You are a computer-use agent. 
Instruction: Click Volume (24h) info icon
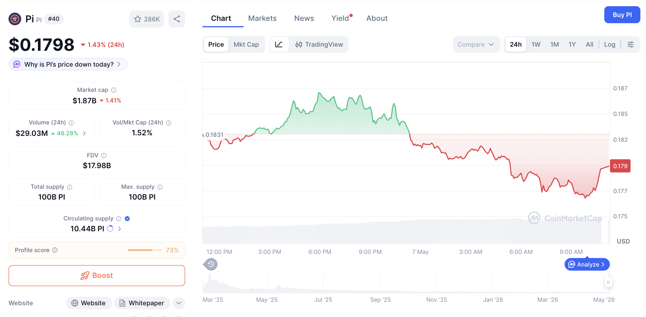(x=71, y=123)
